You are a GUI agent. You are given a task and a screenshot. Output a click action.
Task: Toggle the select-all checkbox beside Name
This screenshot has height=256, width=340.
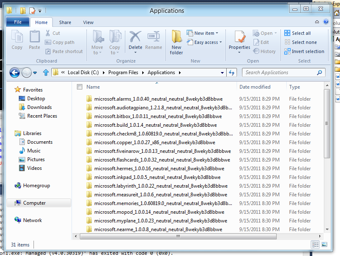(79, 87)
